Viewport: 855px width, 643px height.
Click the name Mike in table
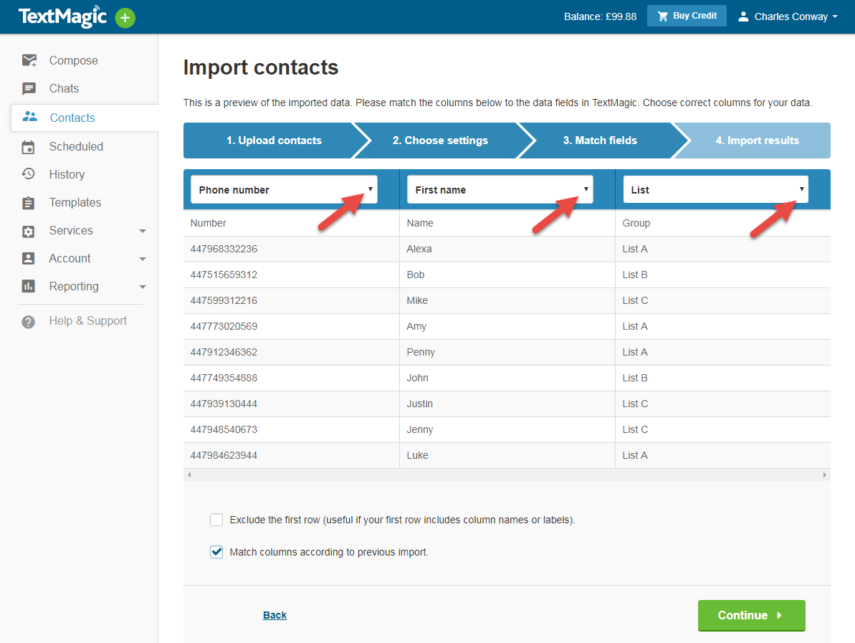[x=417, y=300]
